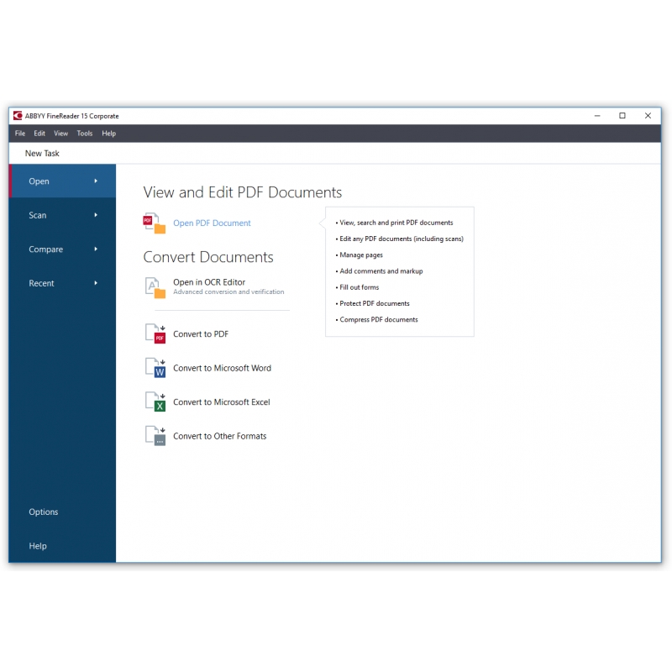This screenshot has height=672, width=672.
Task: Click 'Fill out forms' bullet text
Action: pos(360,287)
